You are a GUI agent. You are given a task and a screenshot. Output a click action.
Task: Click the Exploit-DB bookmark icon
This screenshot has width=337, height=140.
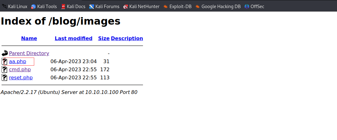tap(165, 6)
